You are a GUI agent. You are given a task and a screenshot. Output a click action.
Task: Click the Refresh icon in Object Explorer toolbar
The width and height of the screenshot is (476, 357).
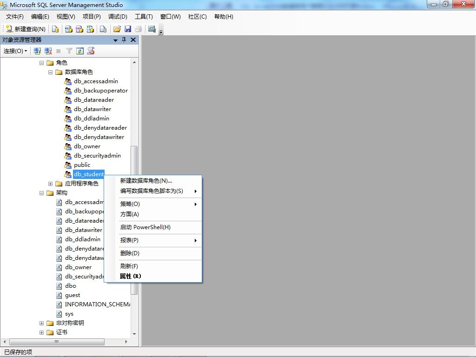click(x=80, y=51)
